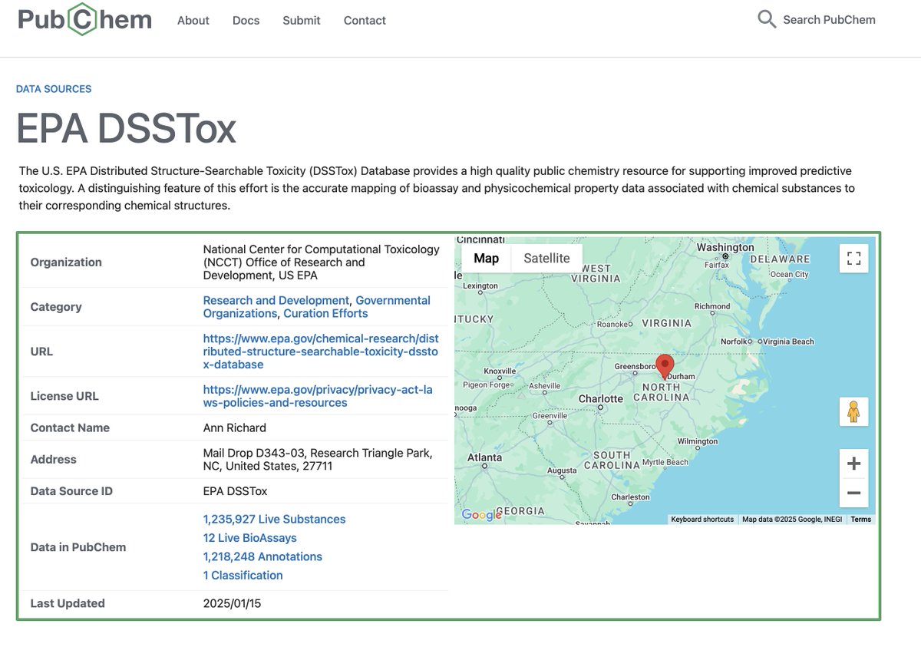This screenshot has width=921, height=670.
Task: Select the Mail Drop D343-03 address text
Action: pos(318,460)
